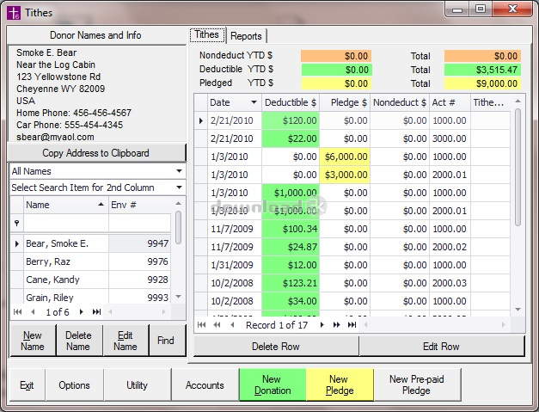539x412 pixels.
Task: Sort names by the Name column header
Action: (65, 205)
